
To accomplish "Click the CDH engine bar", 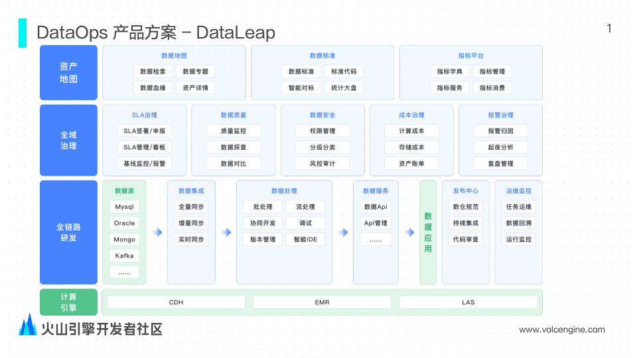I will (x=176, y=302).
